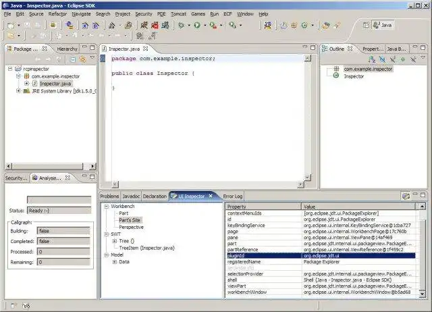Toggle Hide Static Members in Outline

[393, 59]
